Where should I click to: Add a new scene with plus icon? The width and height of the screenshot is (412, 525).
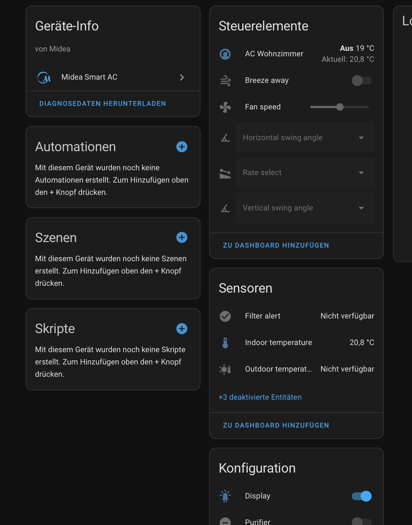pyautogui.click(x=182, y=238)
